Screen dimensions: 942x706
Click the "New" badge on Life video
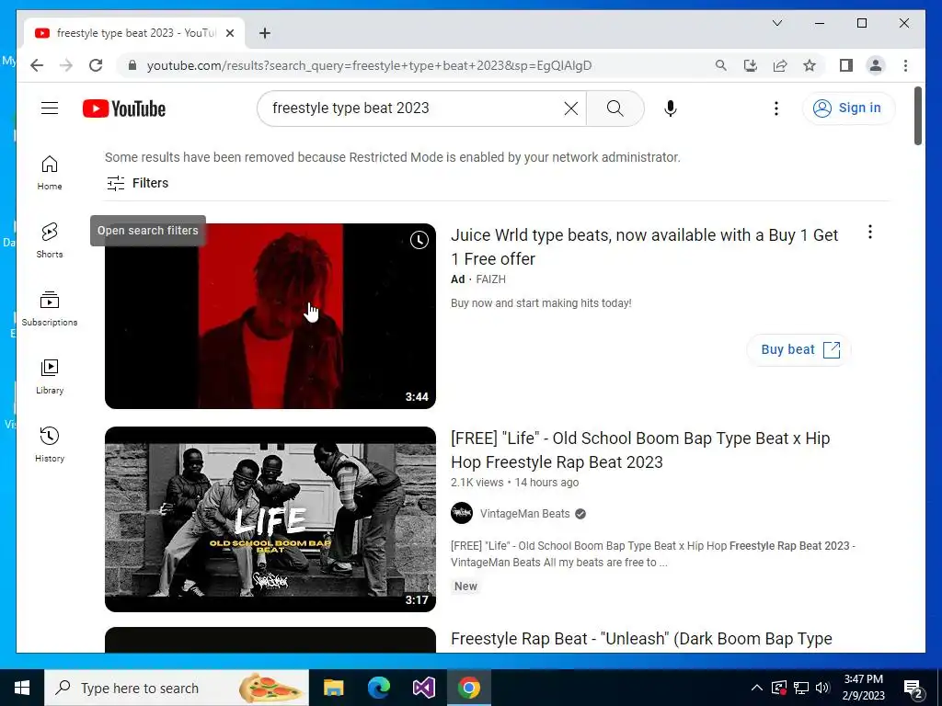point(465,586)
